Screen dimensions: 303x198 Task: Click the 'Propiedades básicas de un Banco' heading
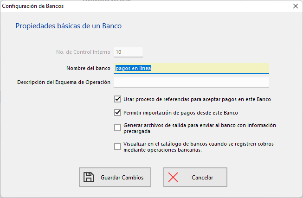pos(69,26)
